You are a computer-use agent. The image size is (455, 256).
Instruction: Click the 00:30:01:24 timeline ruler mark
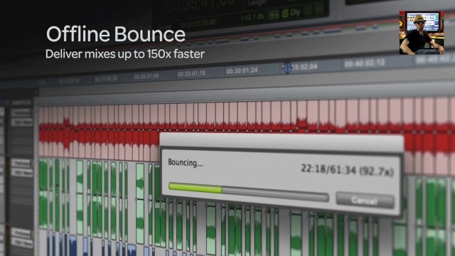(x=242, y=71)
